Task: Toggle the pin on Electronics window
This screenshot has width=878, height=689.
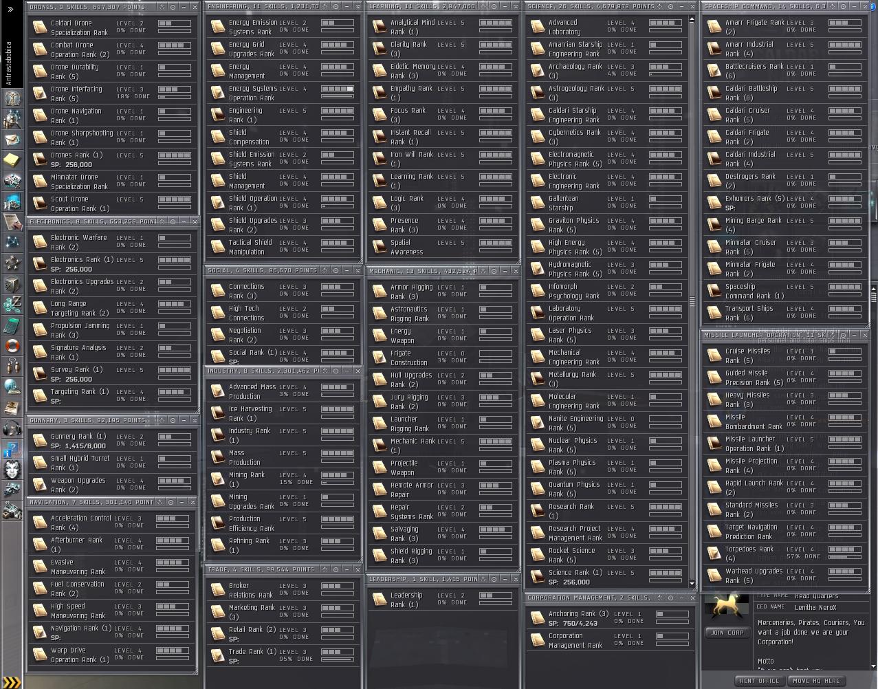Action: (173, 221)
